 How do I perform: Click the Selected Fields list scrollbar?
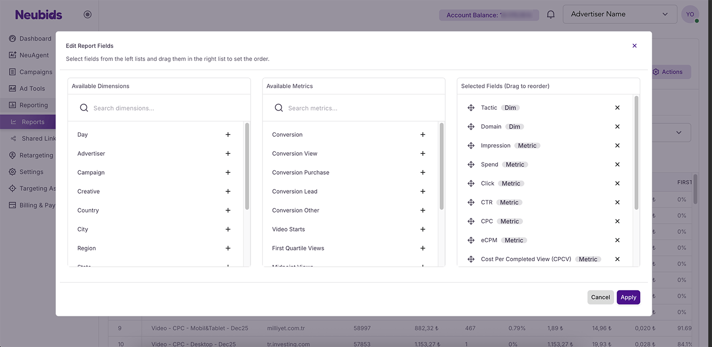click(636, 152)
